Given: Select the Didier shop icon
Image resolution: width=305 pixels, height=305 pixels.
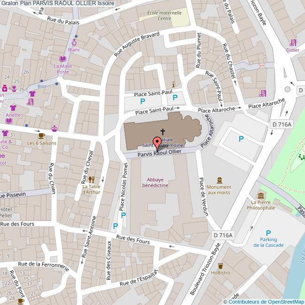Looking at the screenshot, I should click(293, 42).
